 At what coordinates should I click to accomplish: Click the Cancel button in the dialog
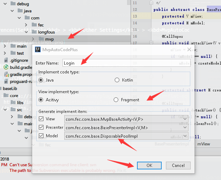point(178,165)
